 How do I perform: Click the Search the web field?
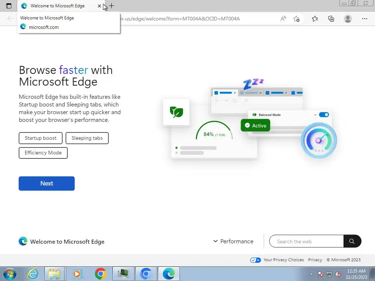coord(307,241)
